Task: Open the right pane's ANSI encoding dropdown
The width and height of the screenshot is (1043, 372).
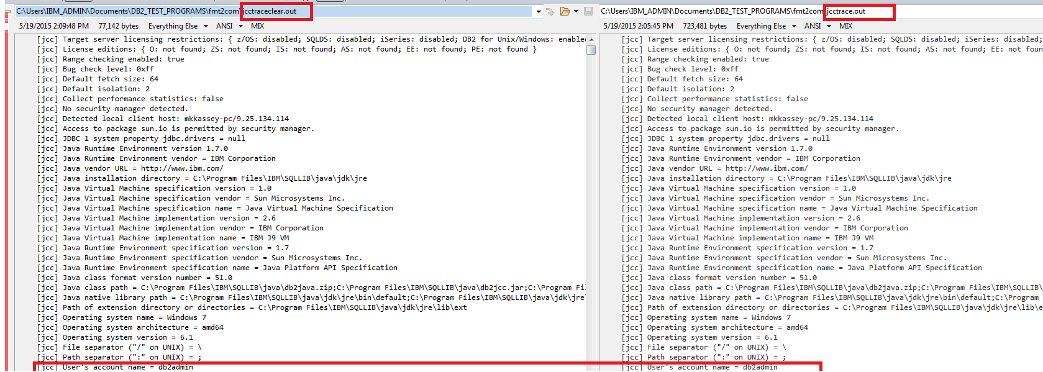Action: (817, 26)
